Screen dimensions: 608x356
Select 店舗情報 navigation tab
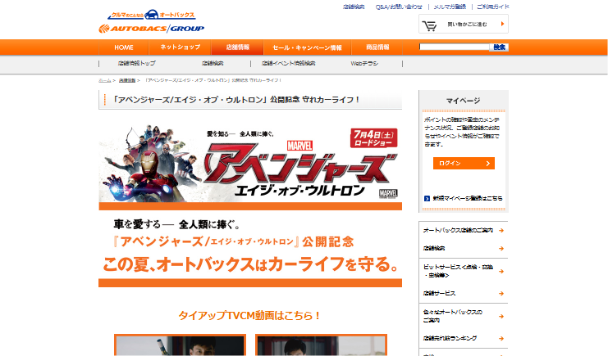coord(238,47)
